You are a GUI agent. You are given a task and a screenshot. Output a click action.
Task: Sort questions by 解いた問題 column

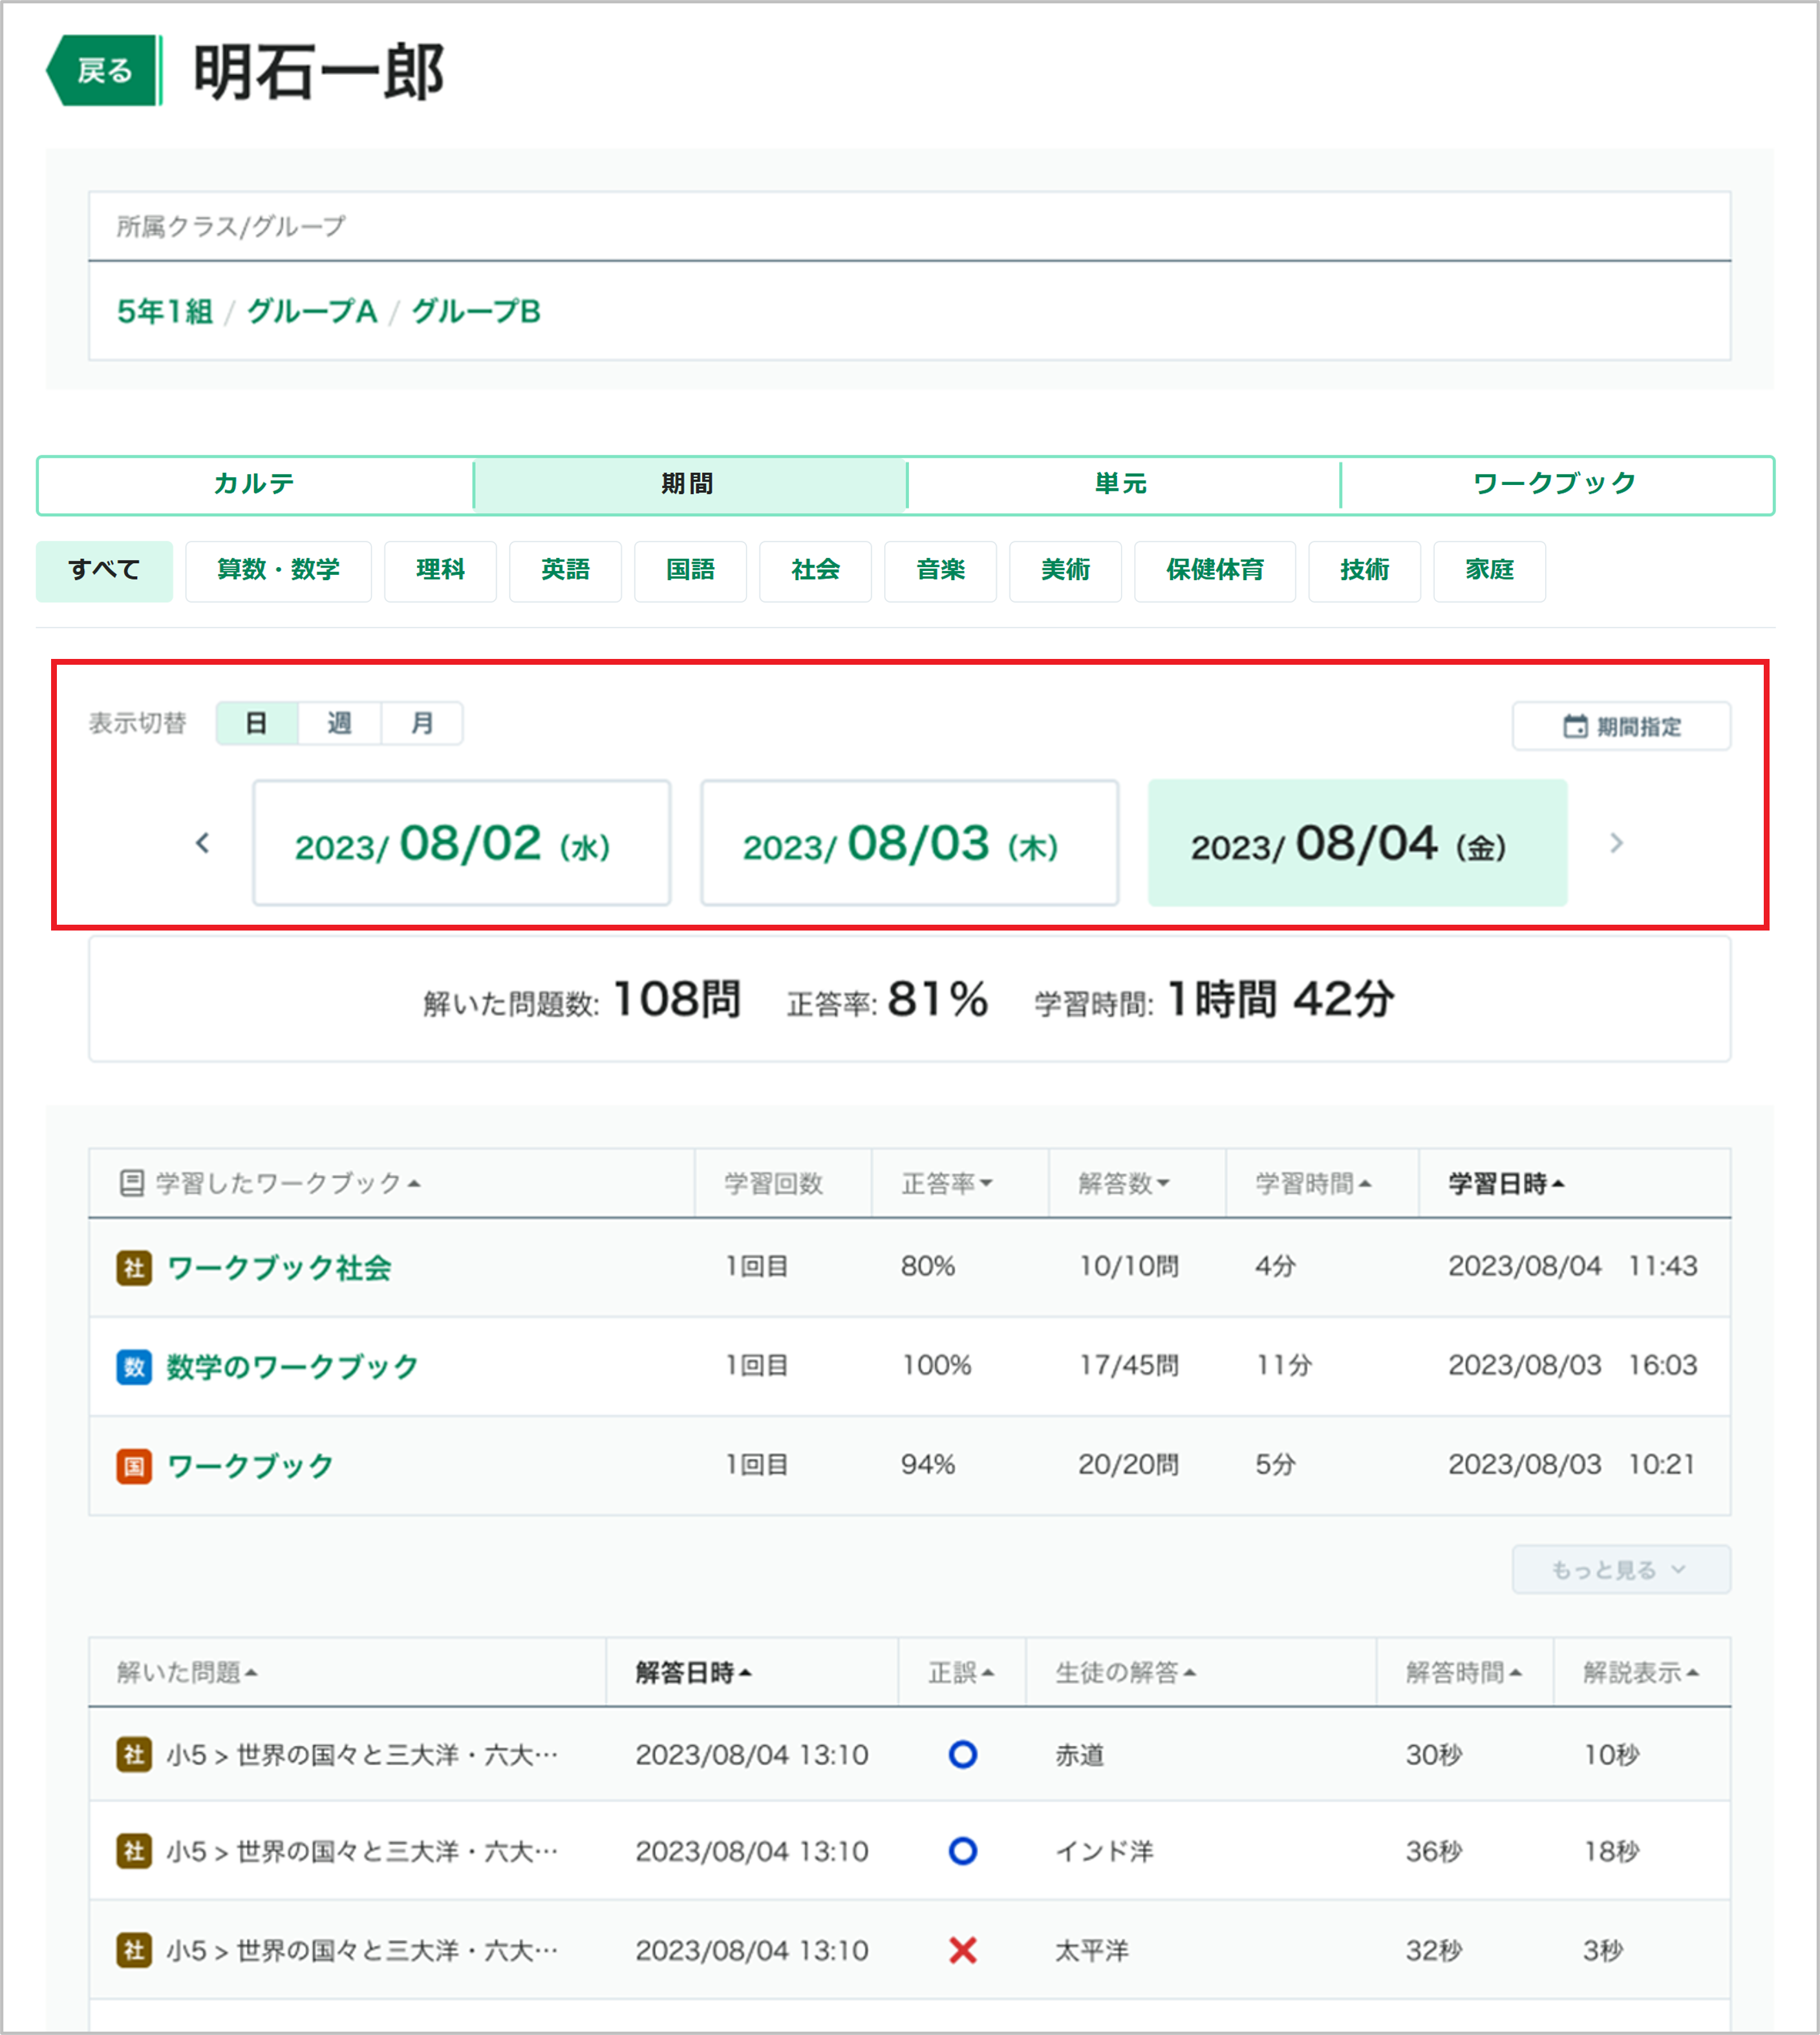187,1672
